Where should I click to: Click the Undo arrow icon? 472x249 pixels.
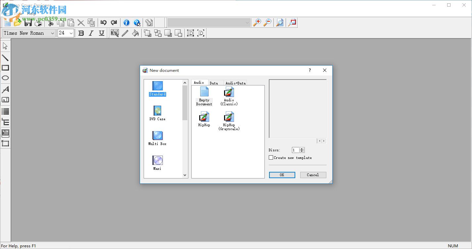coord(104,23)
